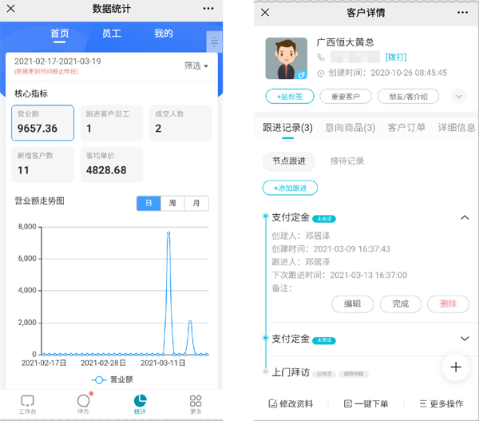Expand the second 支付定金 record
479x421 pixels.
pyautogui.click(x=465, y=339)
